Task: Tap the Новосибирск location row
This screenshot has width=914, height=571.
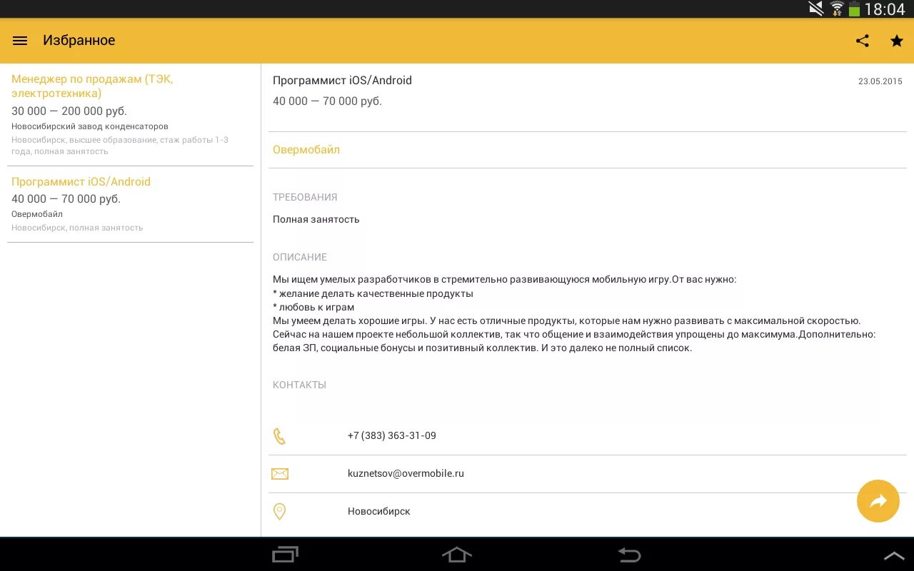Action: pyautogui.click(x=588, y=512)
